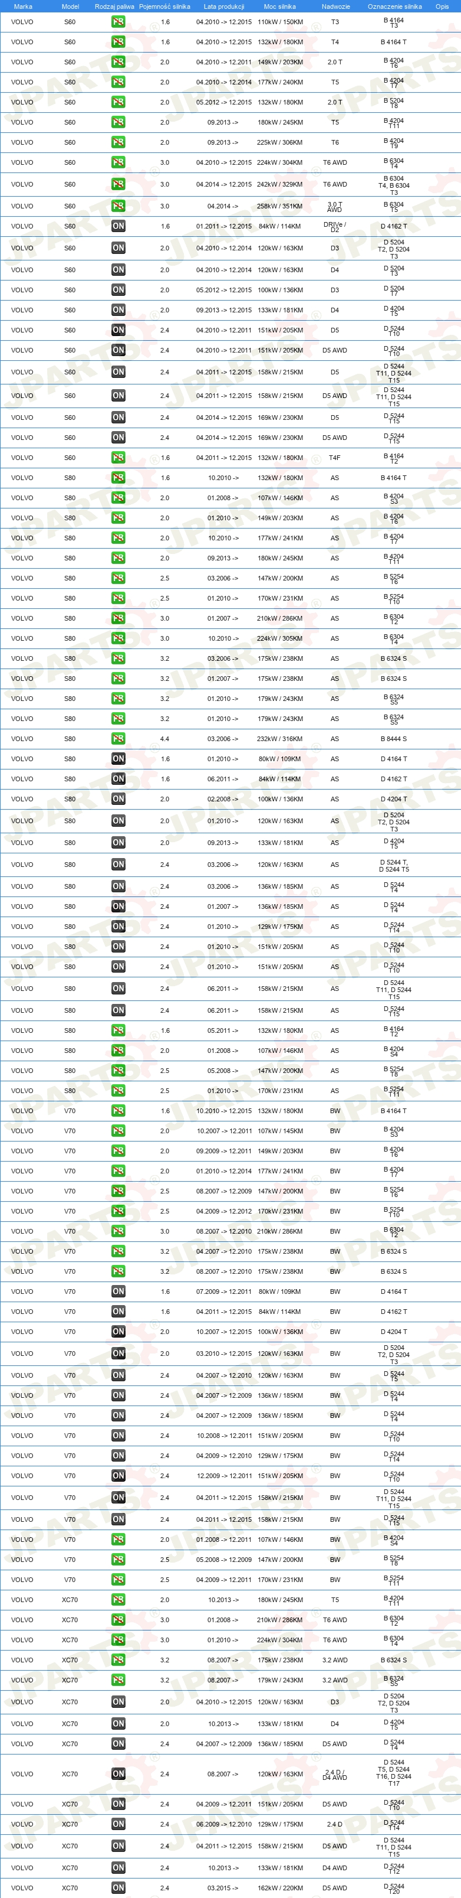Click diesel ON icon in S80 D 5244 T, D 5244 T5 row
461x1898 pixels.
[118, 865]
